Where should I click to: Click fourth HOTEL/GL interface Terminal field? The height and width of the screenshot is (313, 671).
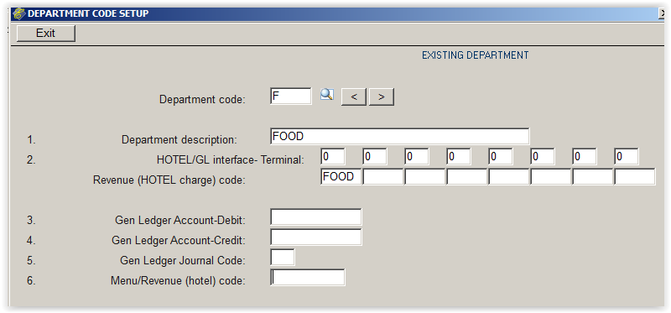click(x=458, y=157)
